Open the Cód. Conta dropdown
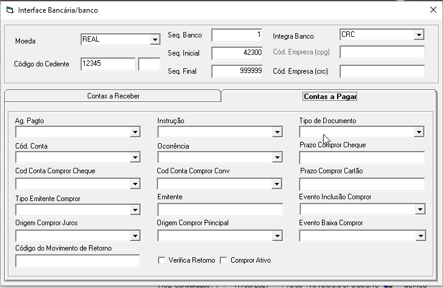Screen dimensions: 443x288 (135, 157)
